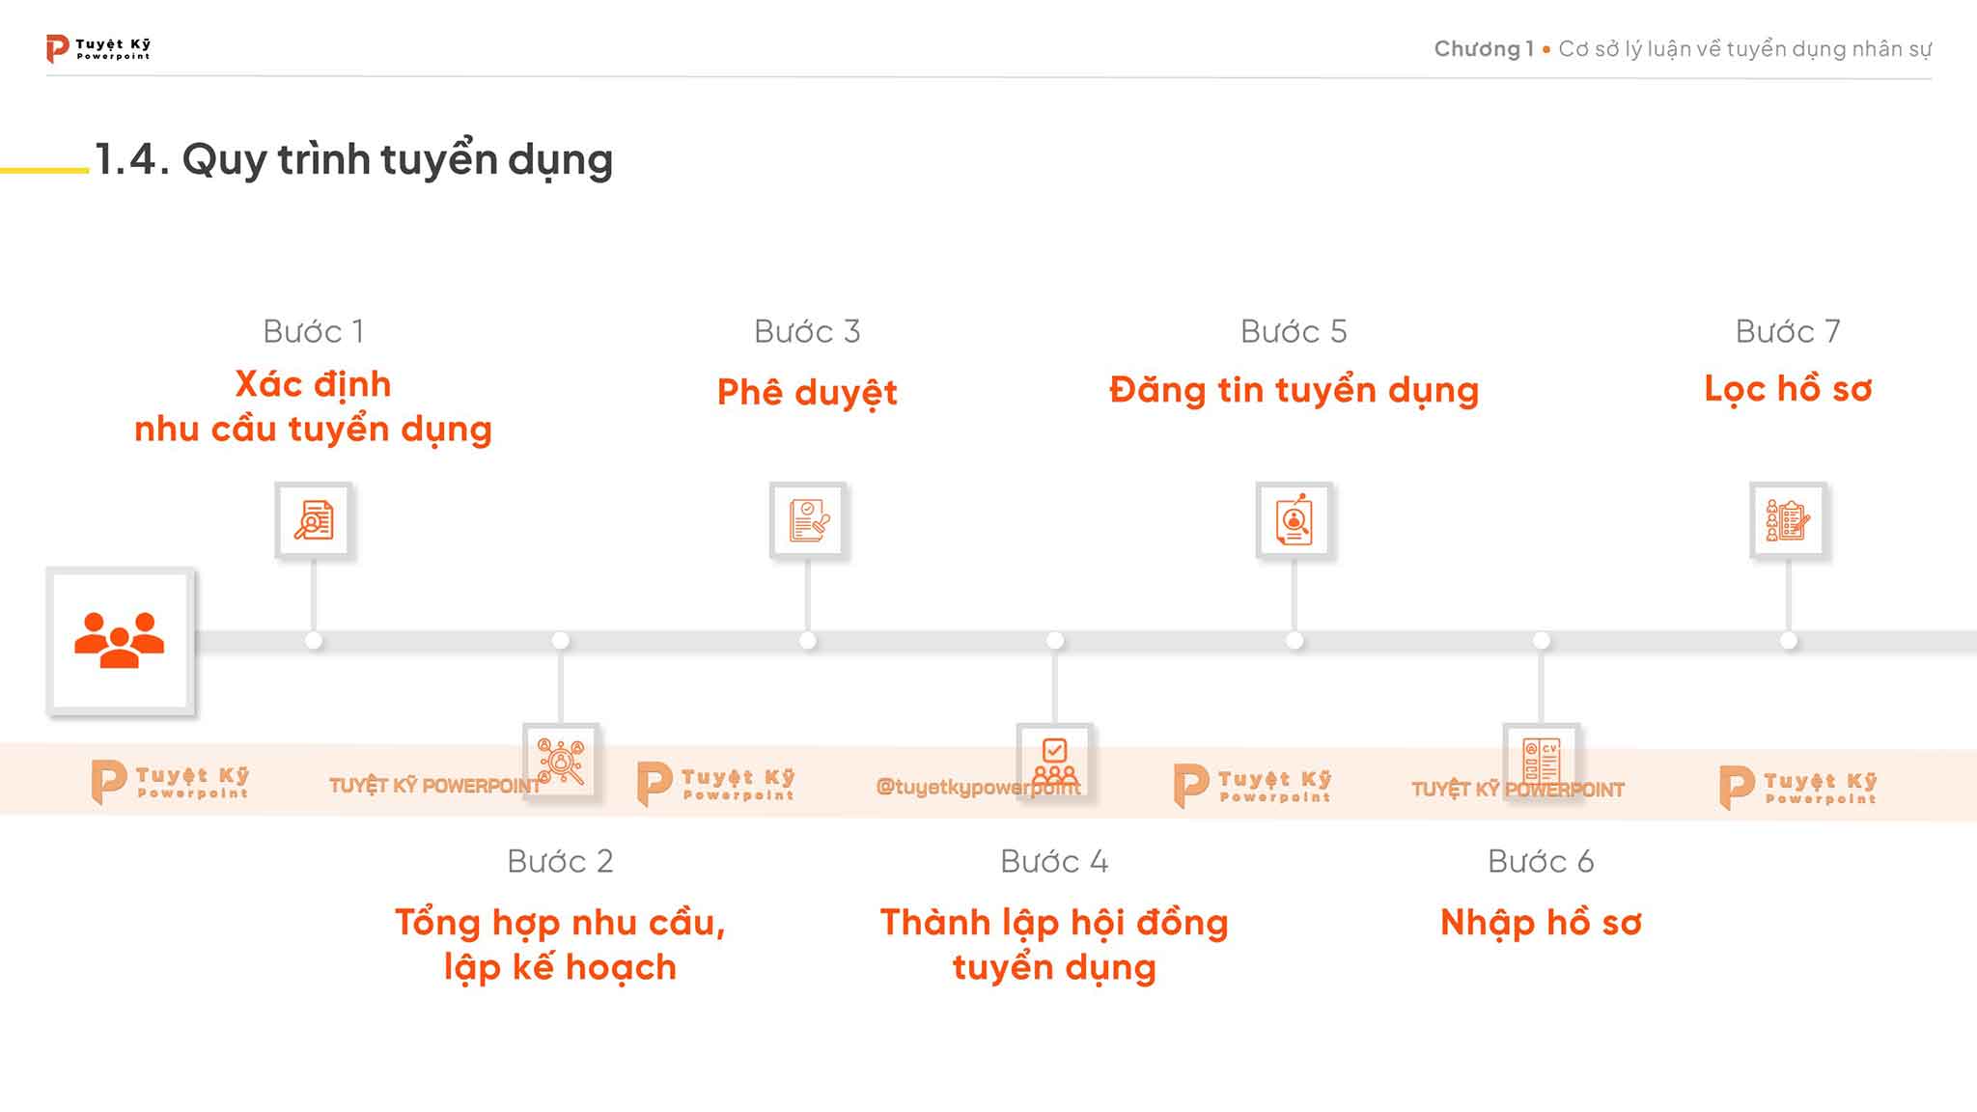1977x1112 pixels.
Task: Click Thành lập hội đồng tuyển dụng text
Action: coord(1054,944)
